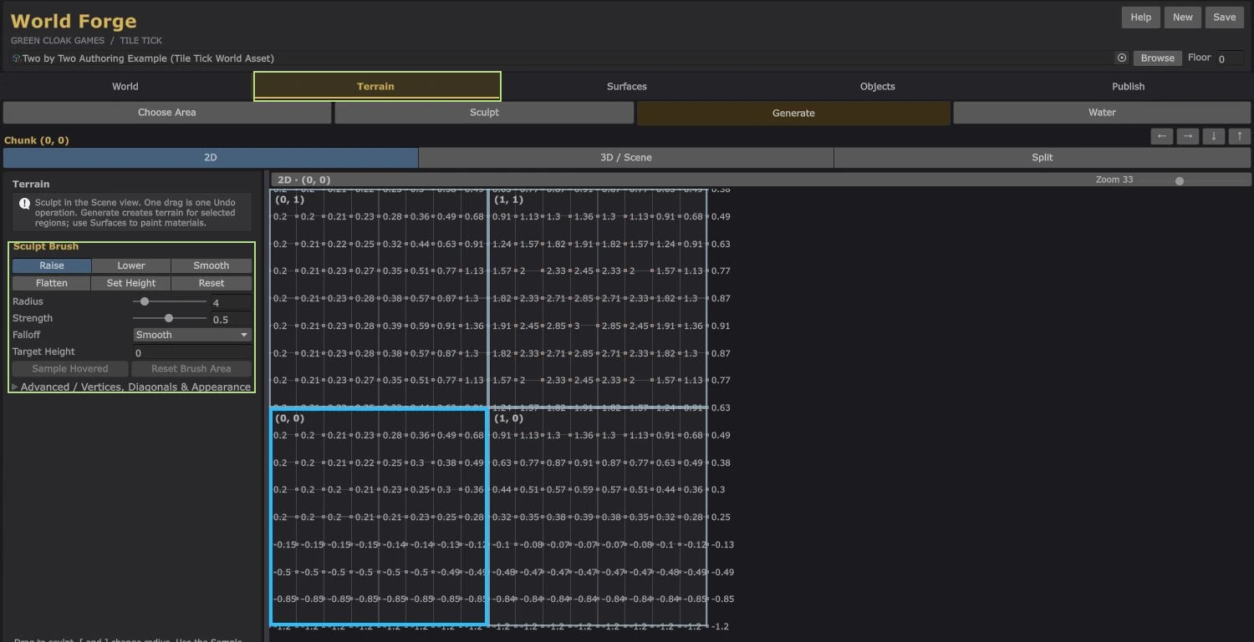The height and width of the screenshot is (642, 1254).
Task: Save the world asset
Action: pyautogui.click(x=1225, y=18)
